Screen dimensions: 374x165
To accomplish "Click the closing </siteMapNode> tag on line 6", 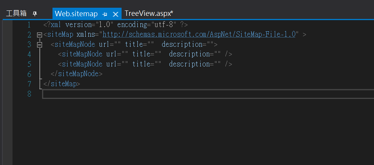I will coord(76,74).
